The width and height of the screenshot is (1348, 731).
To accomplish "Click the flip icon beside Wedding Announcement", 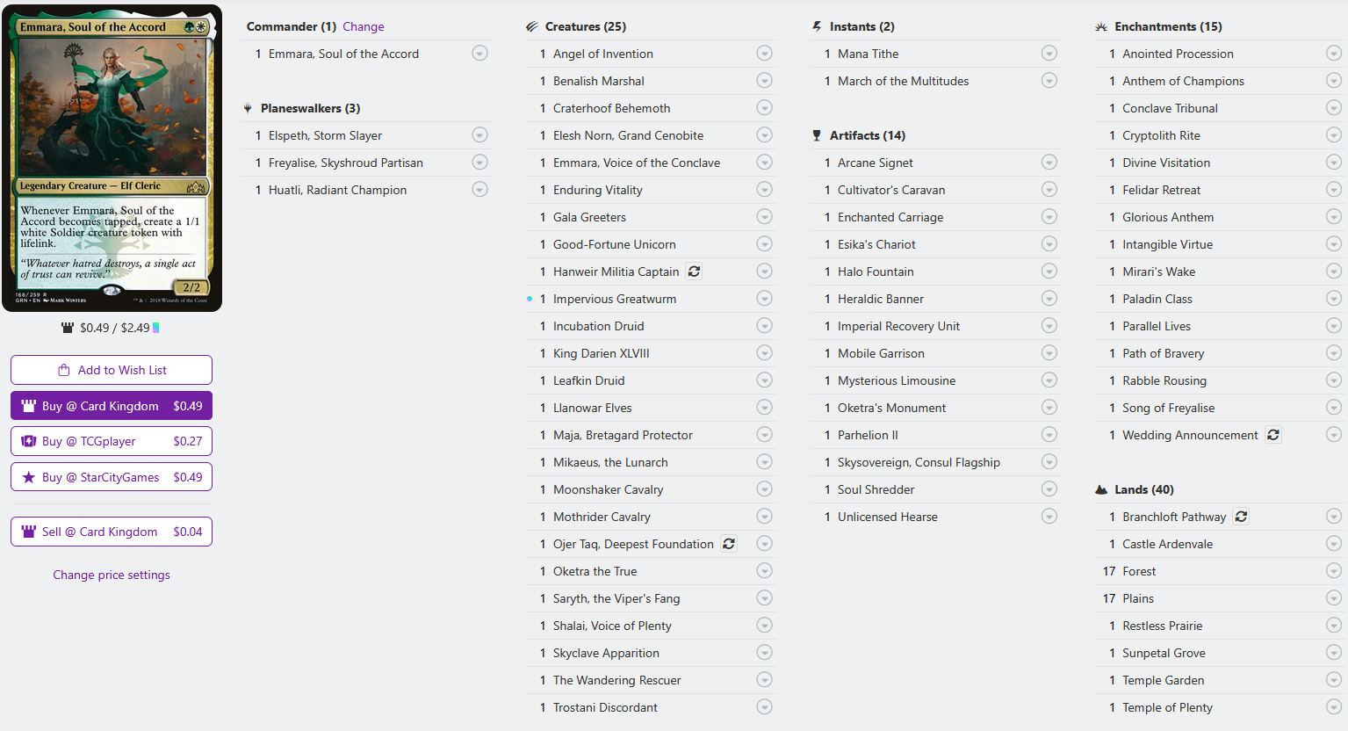I will point(1273,435).
